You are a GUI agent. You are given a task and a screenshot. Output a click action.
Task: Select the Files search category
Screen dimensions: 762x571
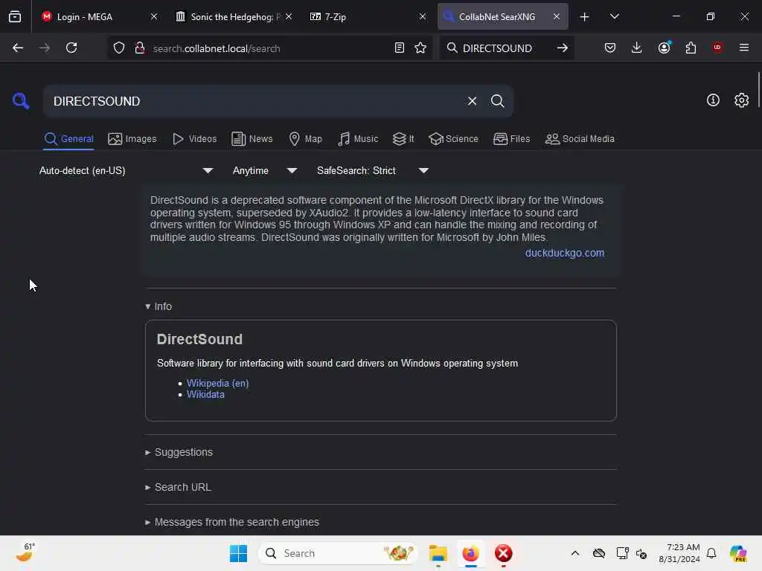point(511,139)
